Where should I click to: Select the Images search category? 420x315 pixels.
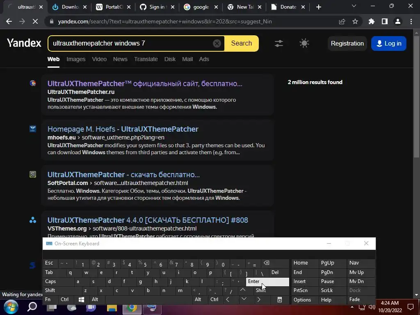pyautogui.click(x=76, y=59)
